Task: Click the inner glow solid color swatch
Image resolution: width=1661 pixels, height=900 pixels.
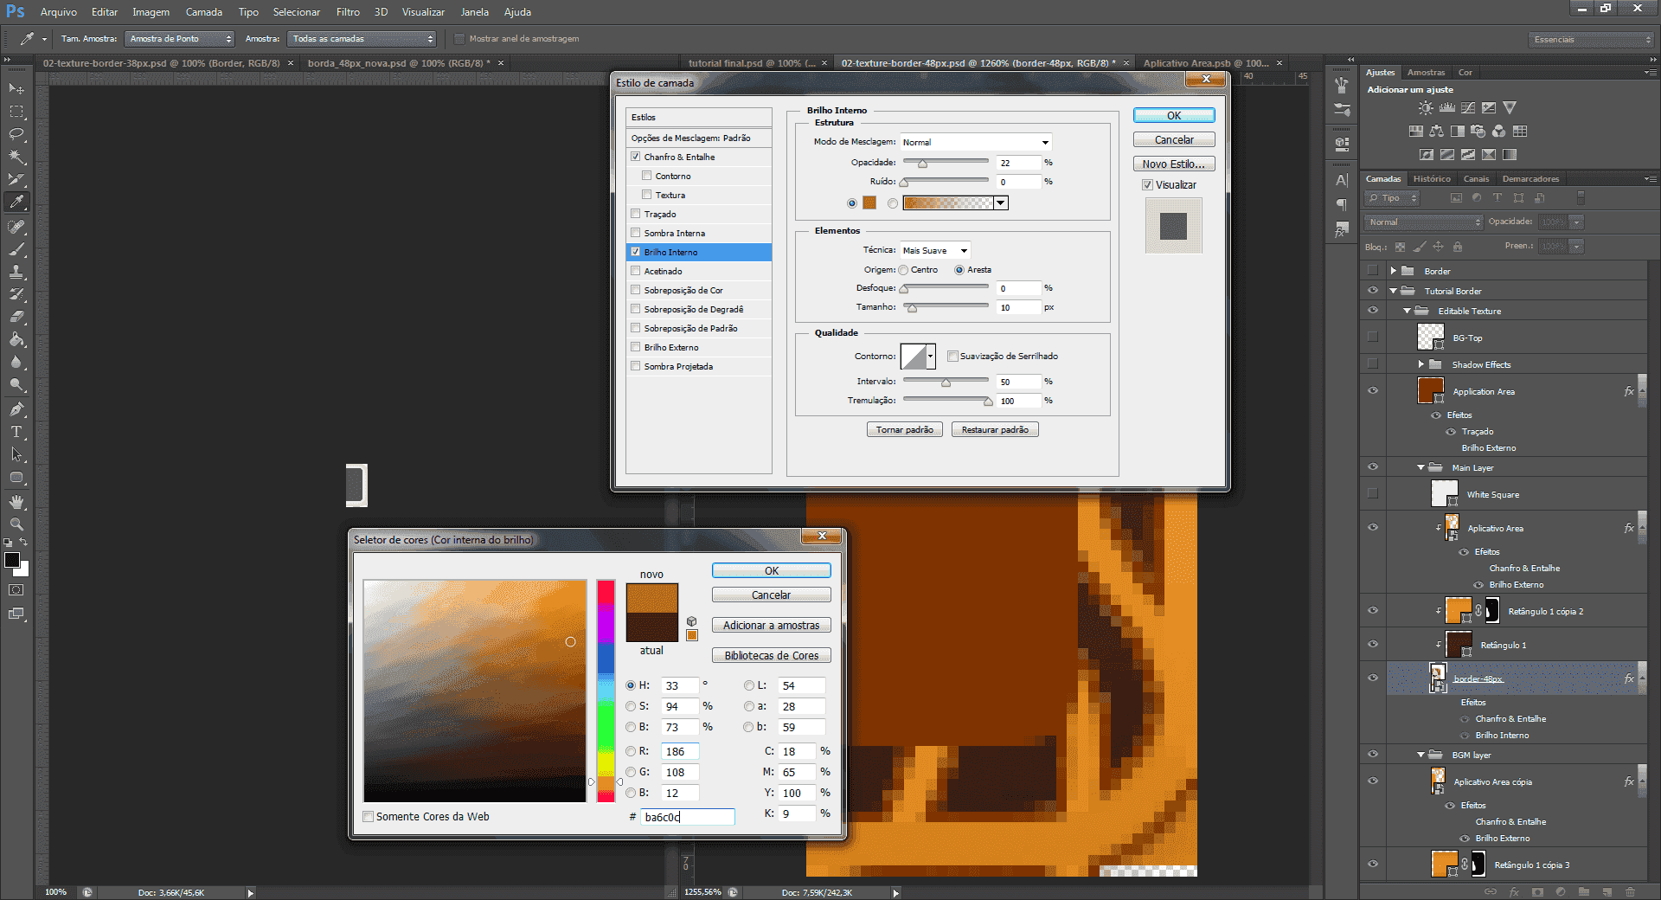Action: (869, 203)
